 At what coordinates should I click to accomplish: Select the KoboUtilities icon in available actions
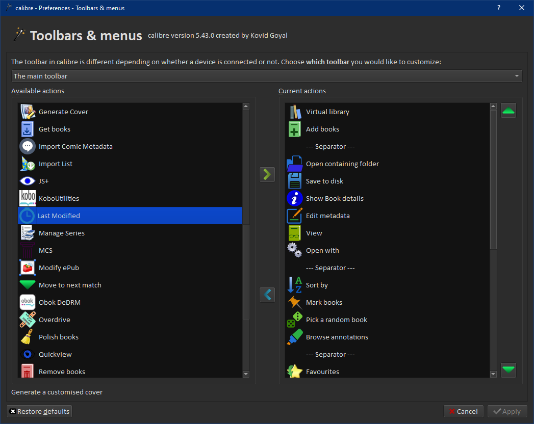click(x=28, y=198)
